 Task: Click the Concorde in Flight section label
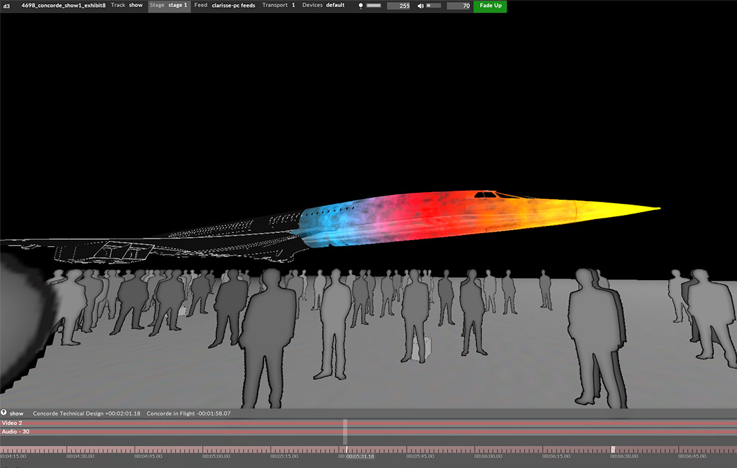[189, 413]
